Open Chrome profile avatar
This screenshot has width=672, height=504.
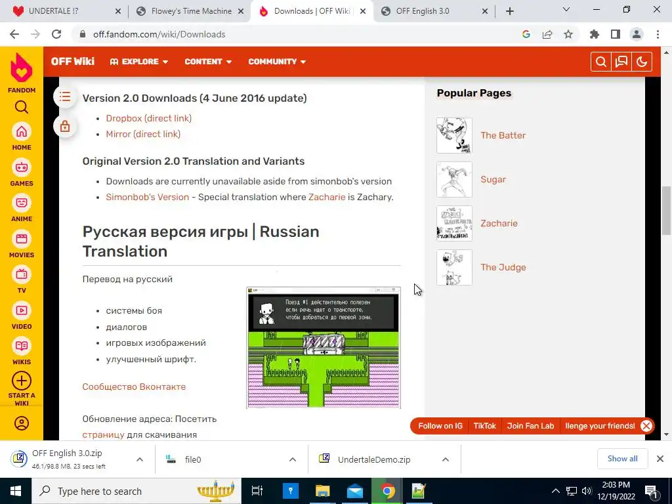(x=637, y=34)
